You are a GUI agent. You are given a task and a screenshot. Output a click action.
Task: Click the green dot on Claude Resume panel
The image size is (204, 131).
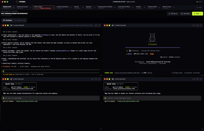tap(8, 25)
